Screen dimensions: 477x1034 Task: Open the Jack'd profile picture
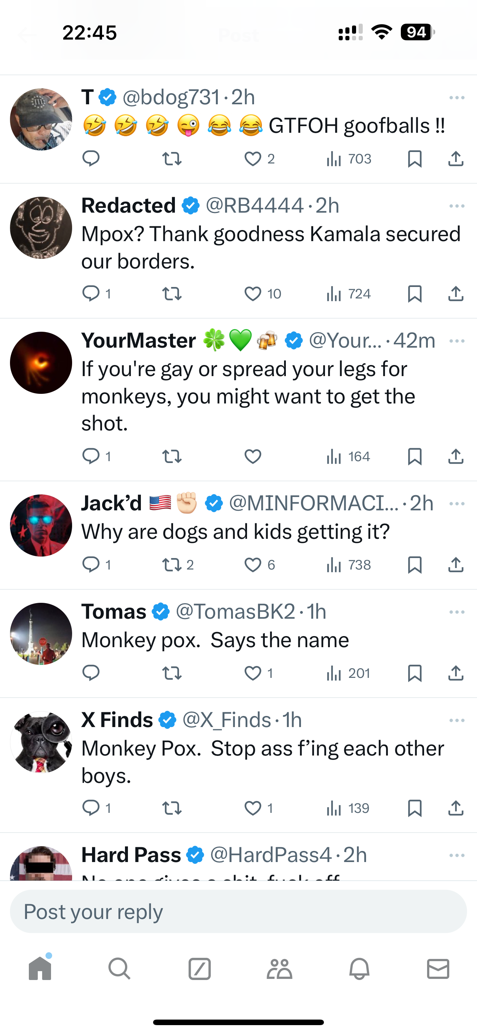(41, 526)
